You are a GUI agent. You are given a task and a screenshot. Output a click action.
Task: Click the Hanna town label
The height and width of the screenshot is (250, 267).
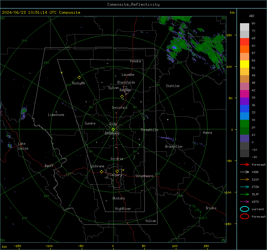click(207, 133)
